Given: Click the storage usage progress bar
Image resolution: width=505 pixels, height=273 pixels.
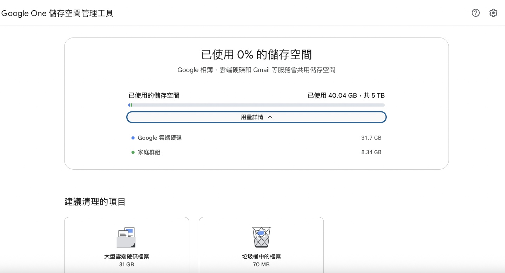Looking at the screenshot, I should 256,105.
